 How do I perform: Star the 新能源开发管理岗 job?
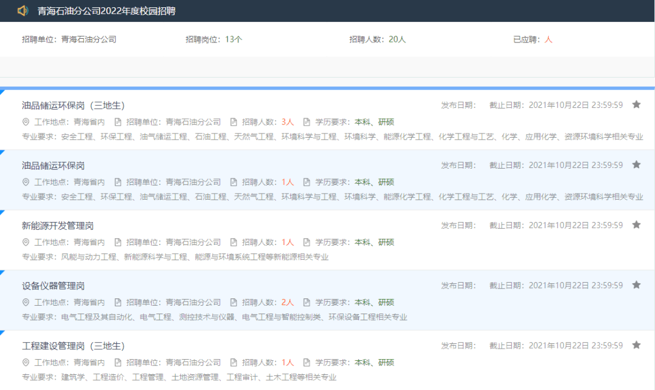coord(636,224)
